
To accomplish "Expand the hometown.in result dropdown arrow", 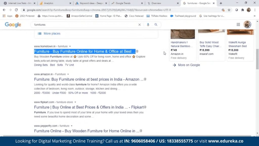I will click(70, 46).
